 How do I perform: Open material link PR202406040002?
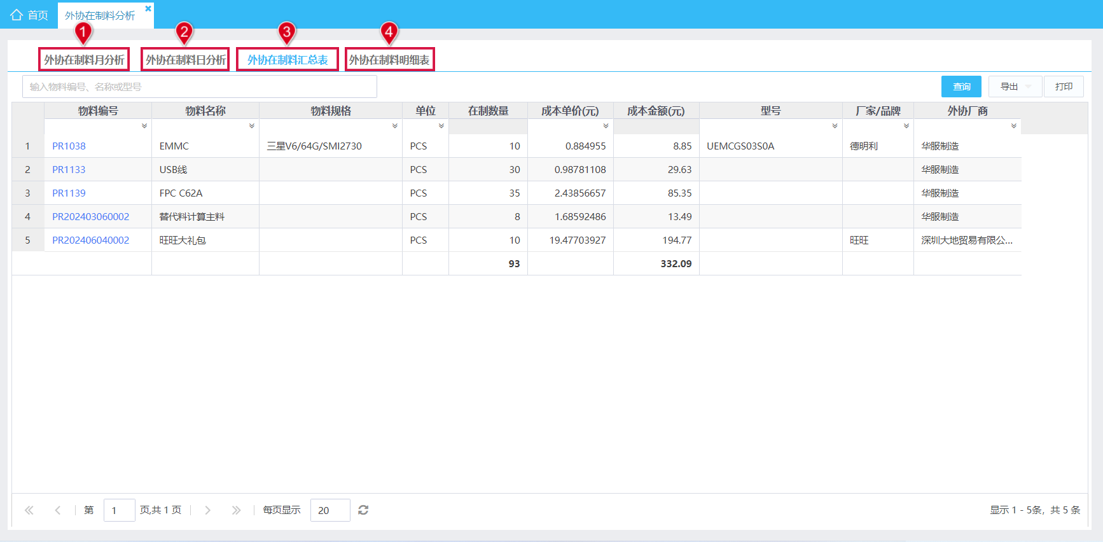[91, 240]
